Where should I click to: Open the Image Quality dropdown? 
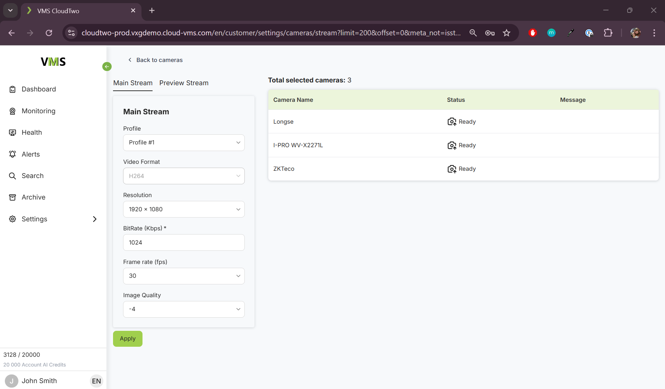click(184, 309)
